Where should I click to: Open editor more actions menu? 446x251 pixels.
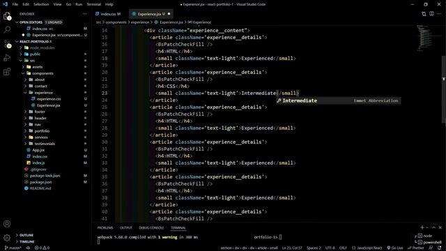click(x=439, y=14)
